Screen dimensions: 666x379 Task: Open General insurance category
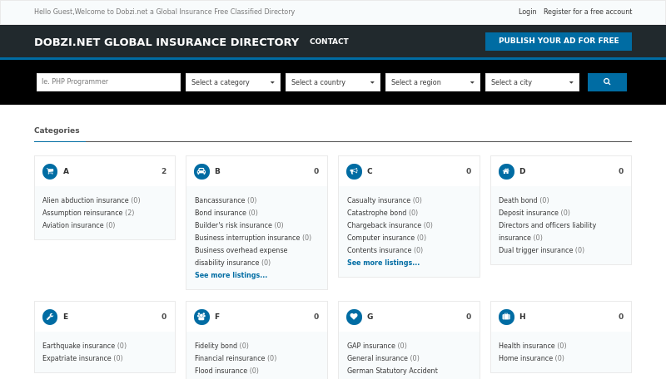(x=377, y=358)
